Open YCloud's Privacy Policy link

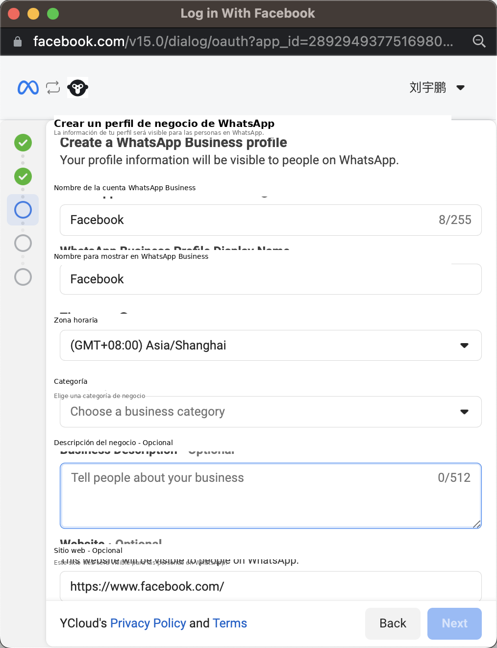[148, 623]
